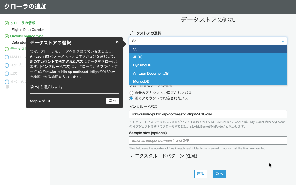
Task: Choose DynamoDB from the data store list
Action: [x=208, y=65]
